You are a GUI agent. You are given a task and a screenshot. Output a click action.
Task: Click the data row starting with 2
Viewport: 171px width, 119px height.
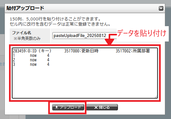tap(31, 60)
